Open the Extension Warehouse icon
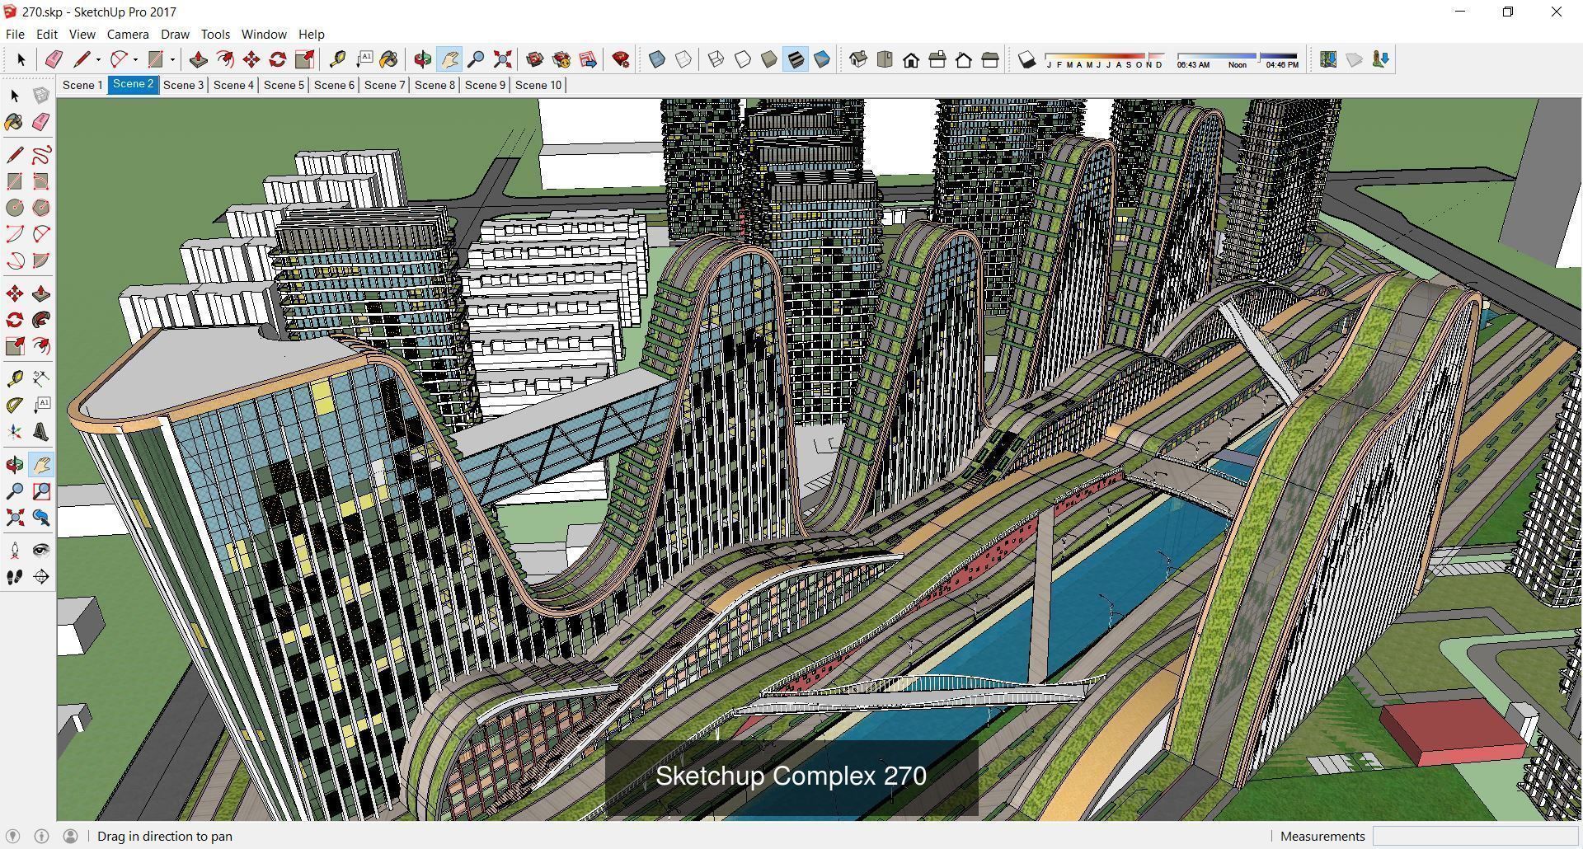The image size is (1583, 849). click(561, 59)
